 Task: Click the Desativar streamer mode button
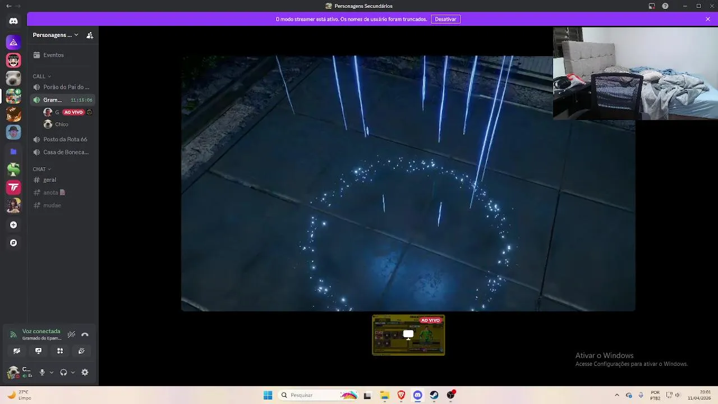[x=445, y=19]
